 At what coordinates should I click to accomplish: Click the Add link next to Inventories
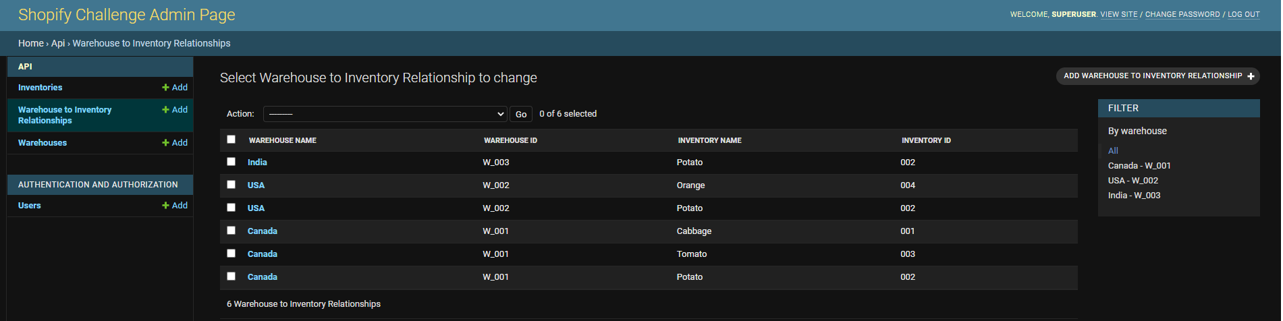pos(175,88)
